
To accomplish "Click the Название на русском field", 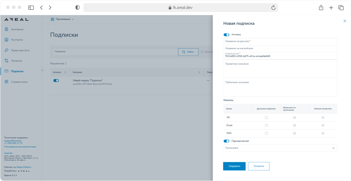I will [x=280, y=41].
